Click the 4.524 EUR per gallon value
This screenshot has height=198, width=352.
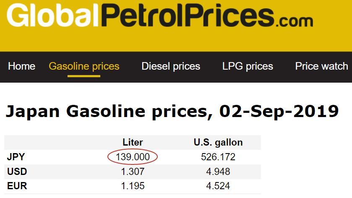click(218, 186)
